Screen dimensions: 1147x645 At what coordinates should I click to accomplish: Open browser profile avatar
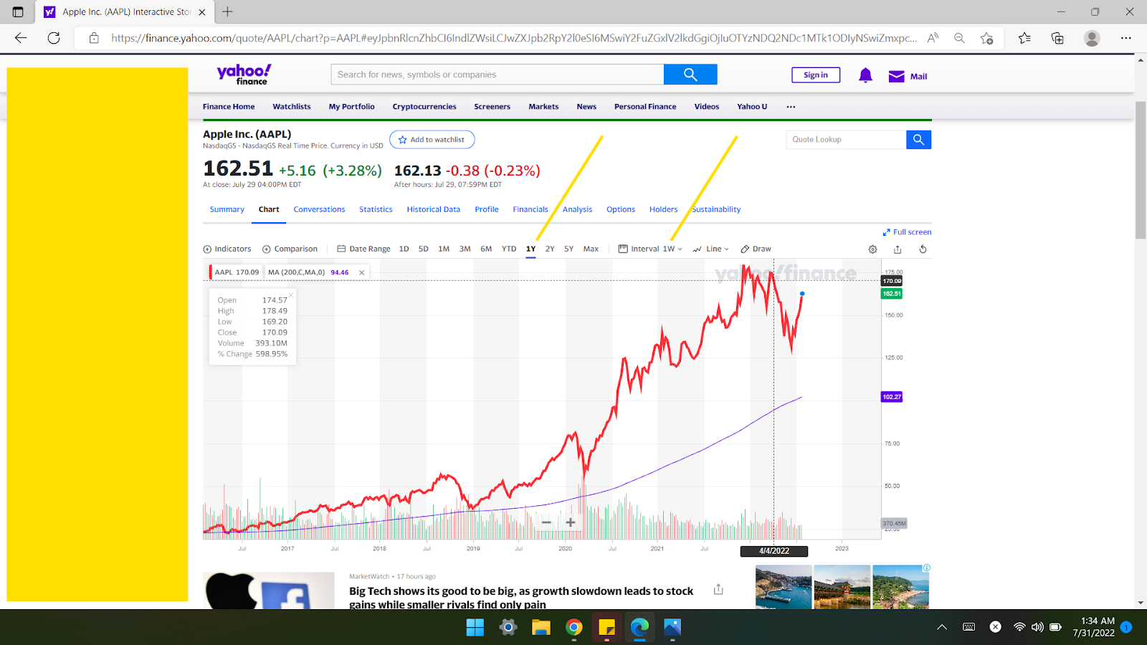point(1092,38)
